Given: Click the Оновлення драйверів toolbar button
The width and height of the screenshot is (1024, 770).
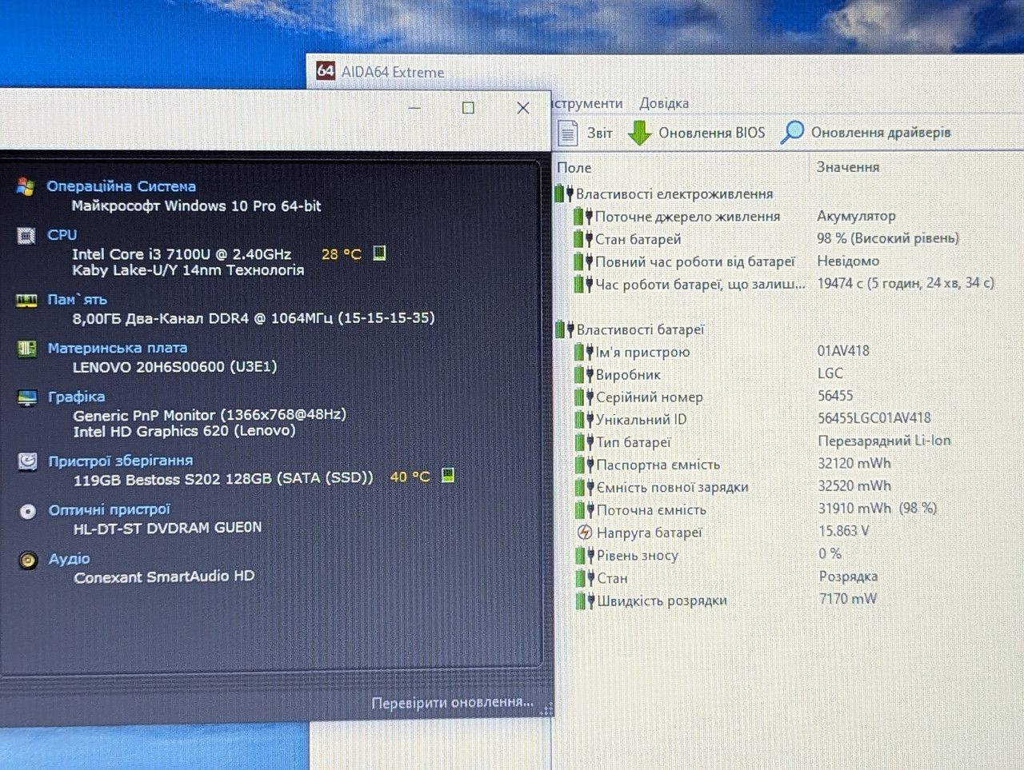Looking at the screenshot, I should pos(866,132).
